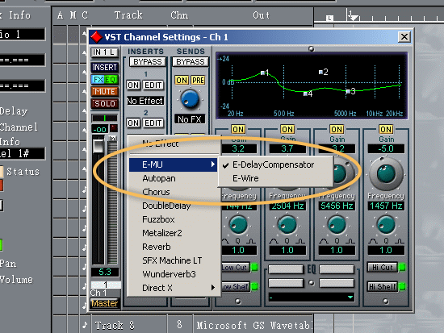Choose Reverb effect
The width and height of the screenshot is (444, 333).
[x=174, y=247]
